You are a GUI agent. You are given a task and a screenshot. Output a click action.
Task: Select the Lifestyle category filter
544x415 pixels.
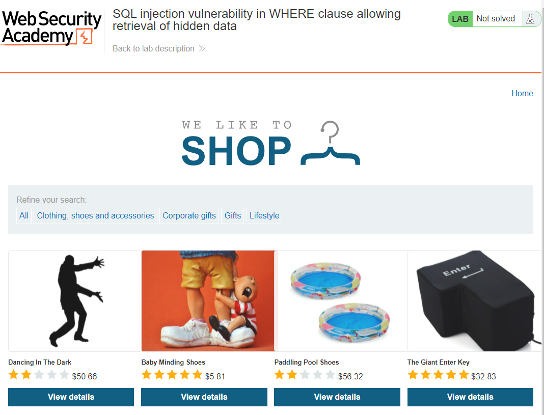(264, 216)
